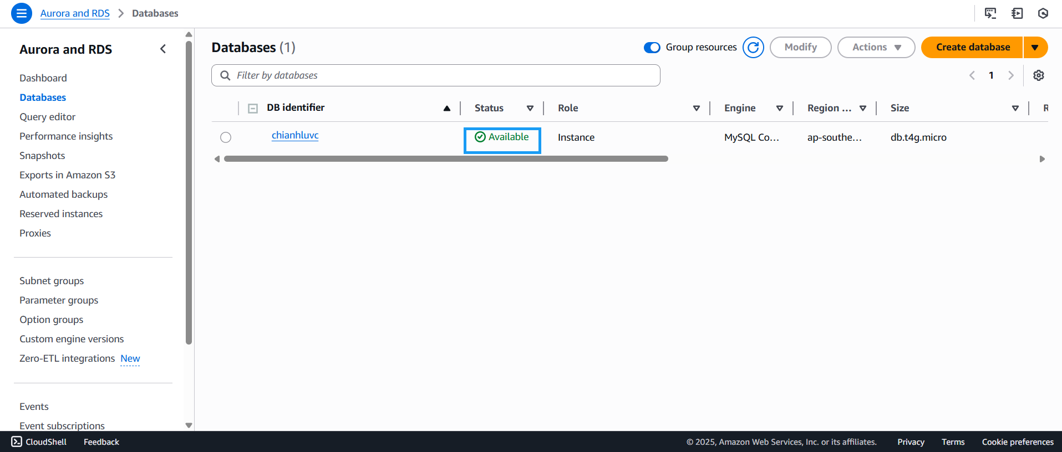1062x452 pixels.
Task: Open the hamburger navigation menu
Action: tap(22, 13)
